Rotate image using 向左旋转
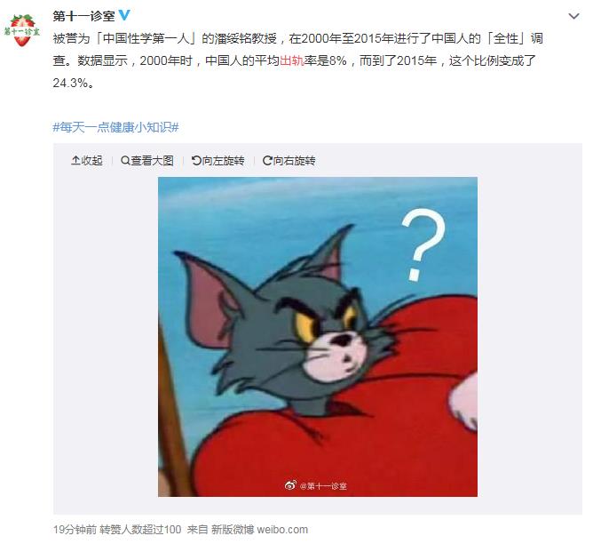The image size is (593, 552). 217,161
